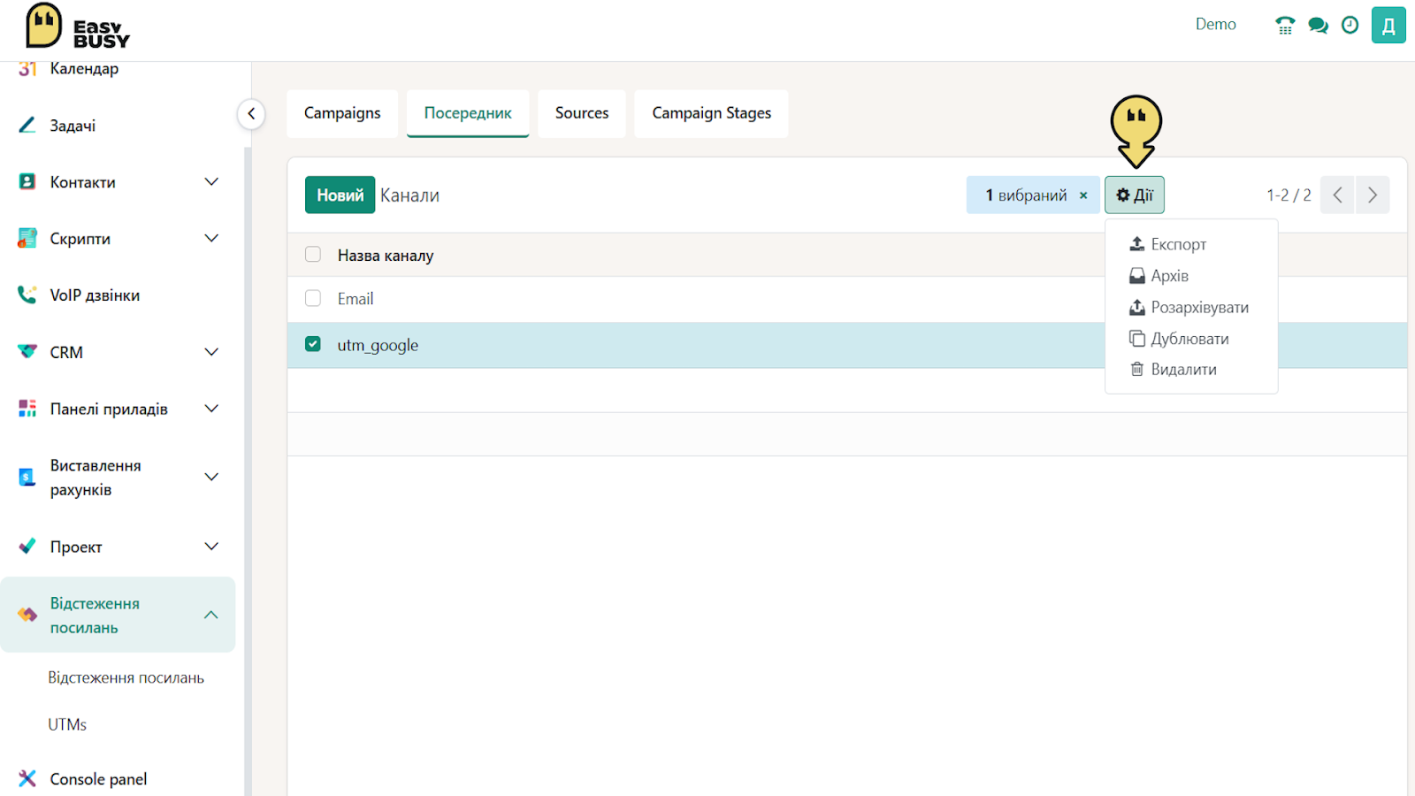Go to previous page arrow
The height and width of the screenshot is (796, 1415).
1337,195
